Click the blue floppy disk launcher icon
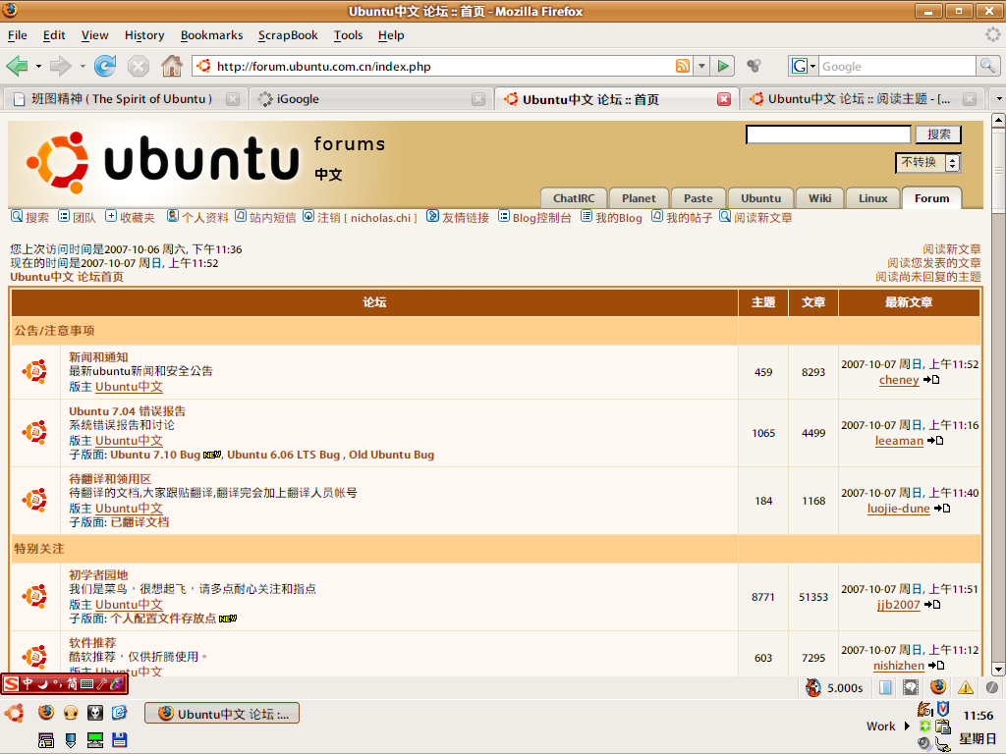 point(119,740)
